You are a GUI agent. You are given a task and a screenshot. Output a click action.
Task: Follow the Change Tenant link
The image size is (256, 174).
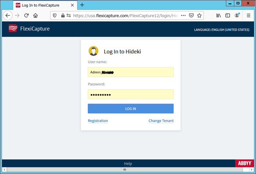(161, 121)
